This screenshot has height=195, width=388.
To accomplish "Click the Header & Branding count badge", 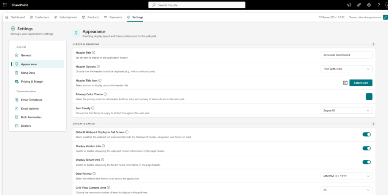I will [373, 44].
